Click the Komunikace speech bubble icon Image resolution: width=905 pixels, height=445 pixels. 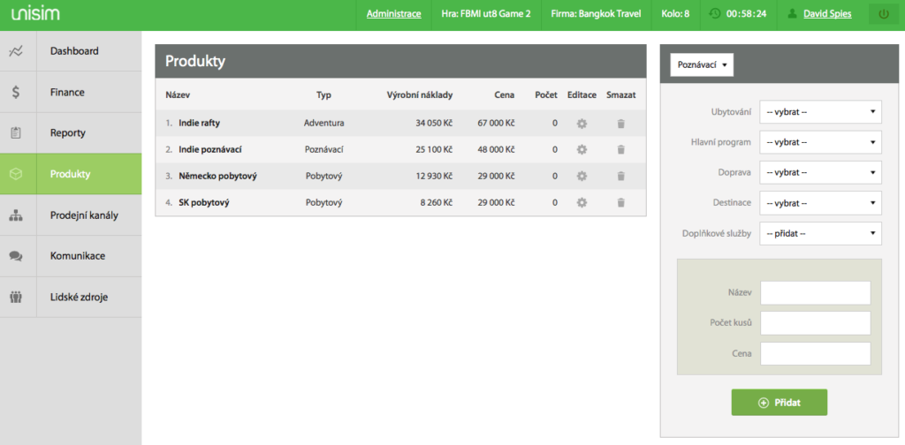coord(16,256)
